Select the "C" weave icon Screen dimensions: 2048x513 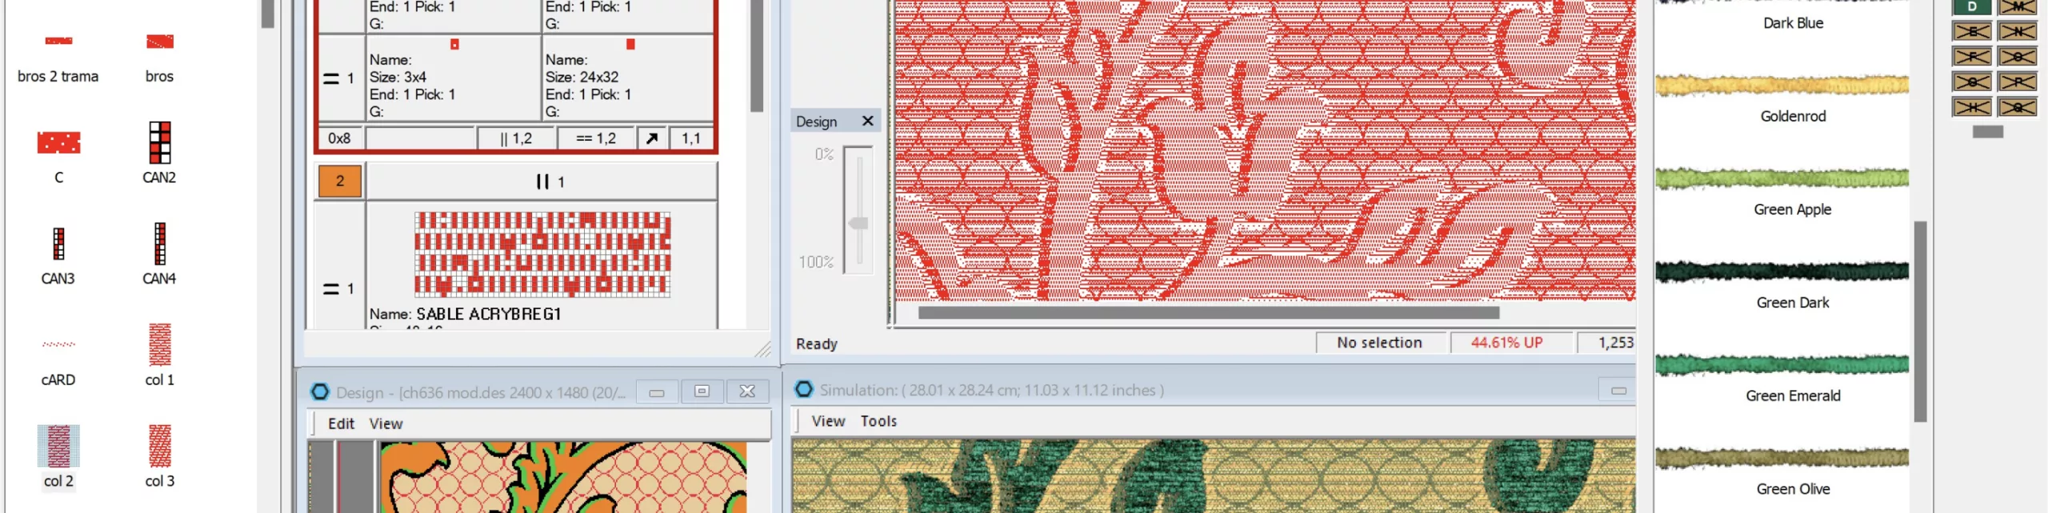pyautogui.click(x=58, y=142)
